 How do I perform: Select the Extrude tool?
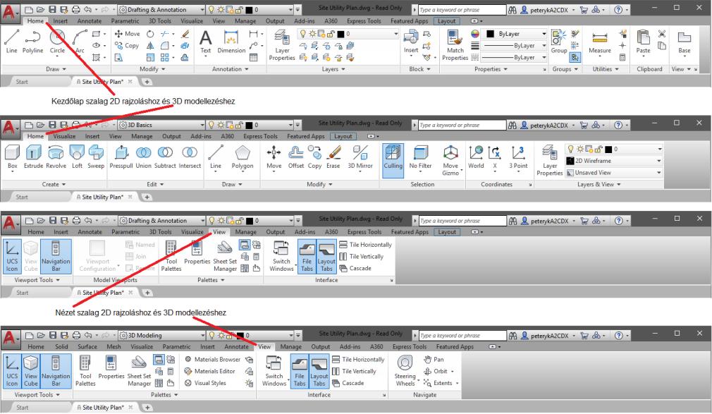coord(34,157)
